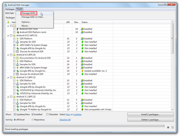The height and width of the screenshot is (136, 180).
Task: Click the Status column header
Action: click(x=97, y=22)
